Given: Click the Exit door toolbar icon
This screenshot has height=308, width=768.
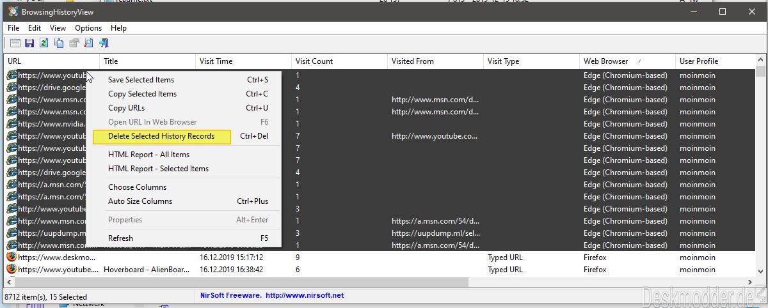Looking at the screenshot, I should pos(103,43).
